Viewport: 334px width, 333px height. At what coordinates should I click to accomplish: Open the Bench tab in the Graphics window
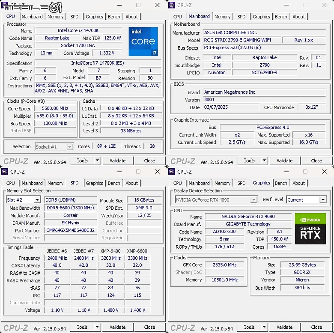pos(281,183)
